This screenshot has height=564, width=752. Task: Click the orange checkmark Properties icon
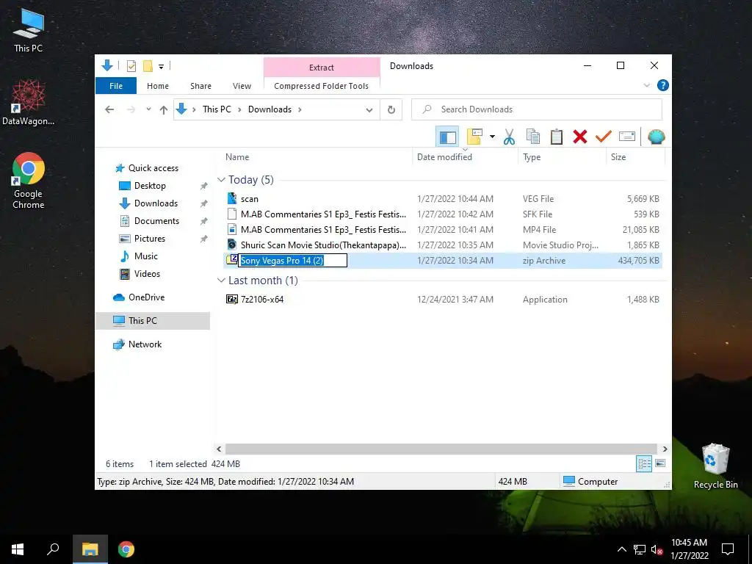click(x=604, y=137)
